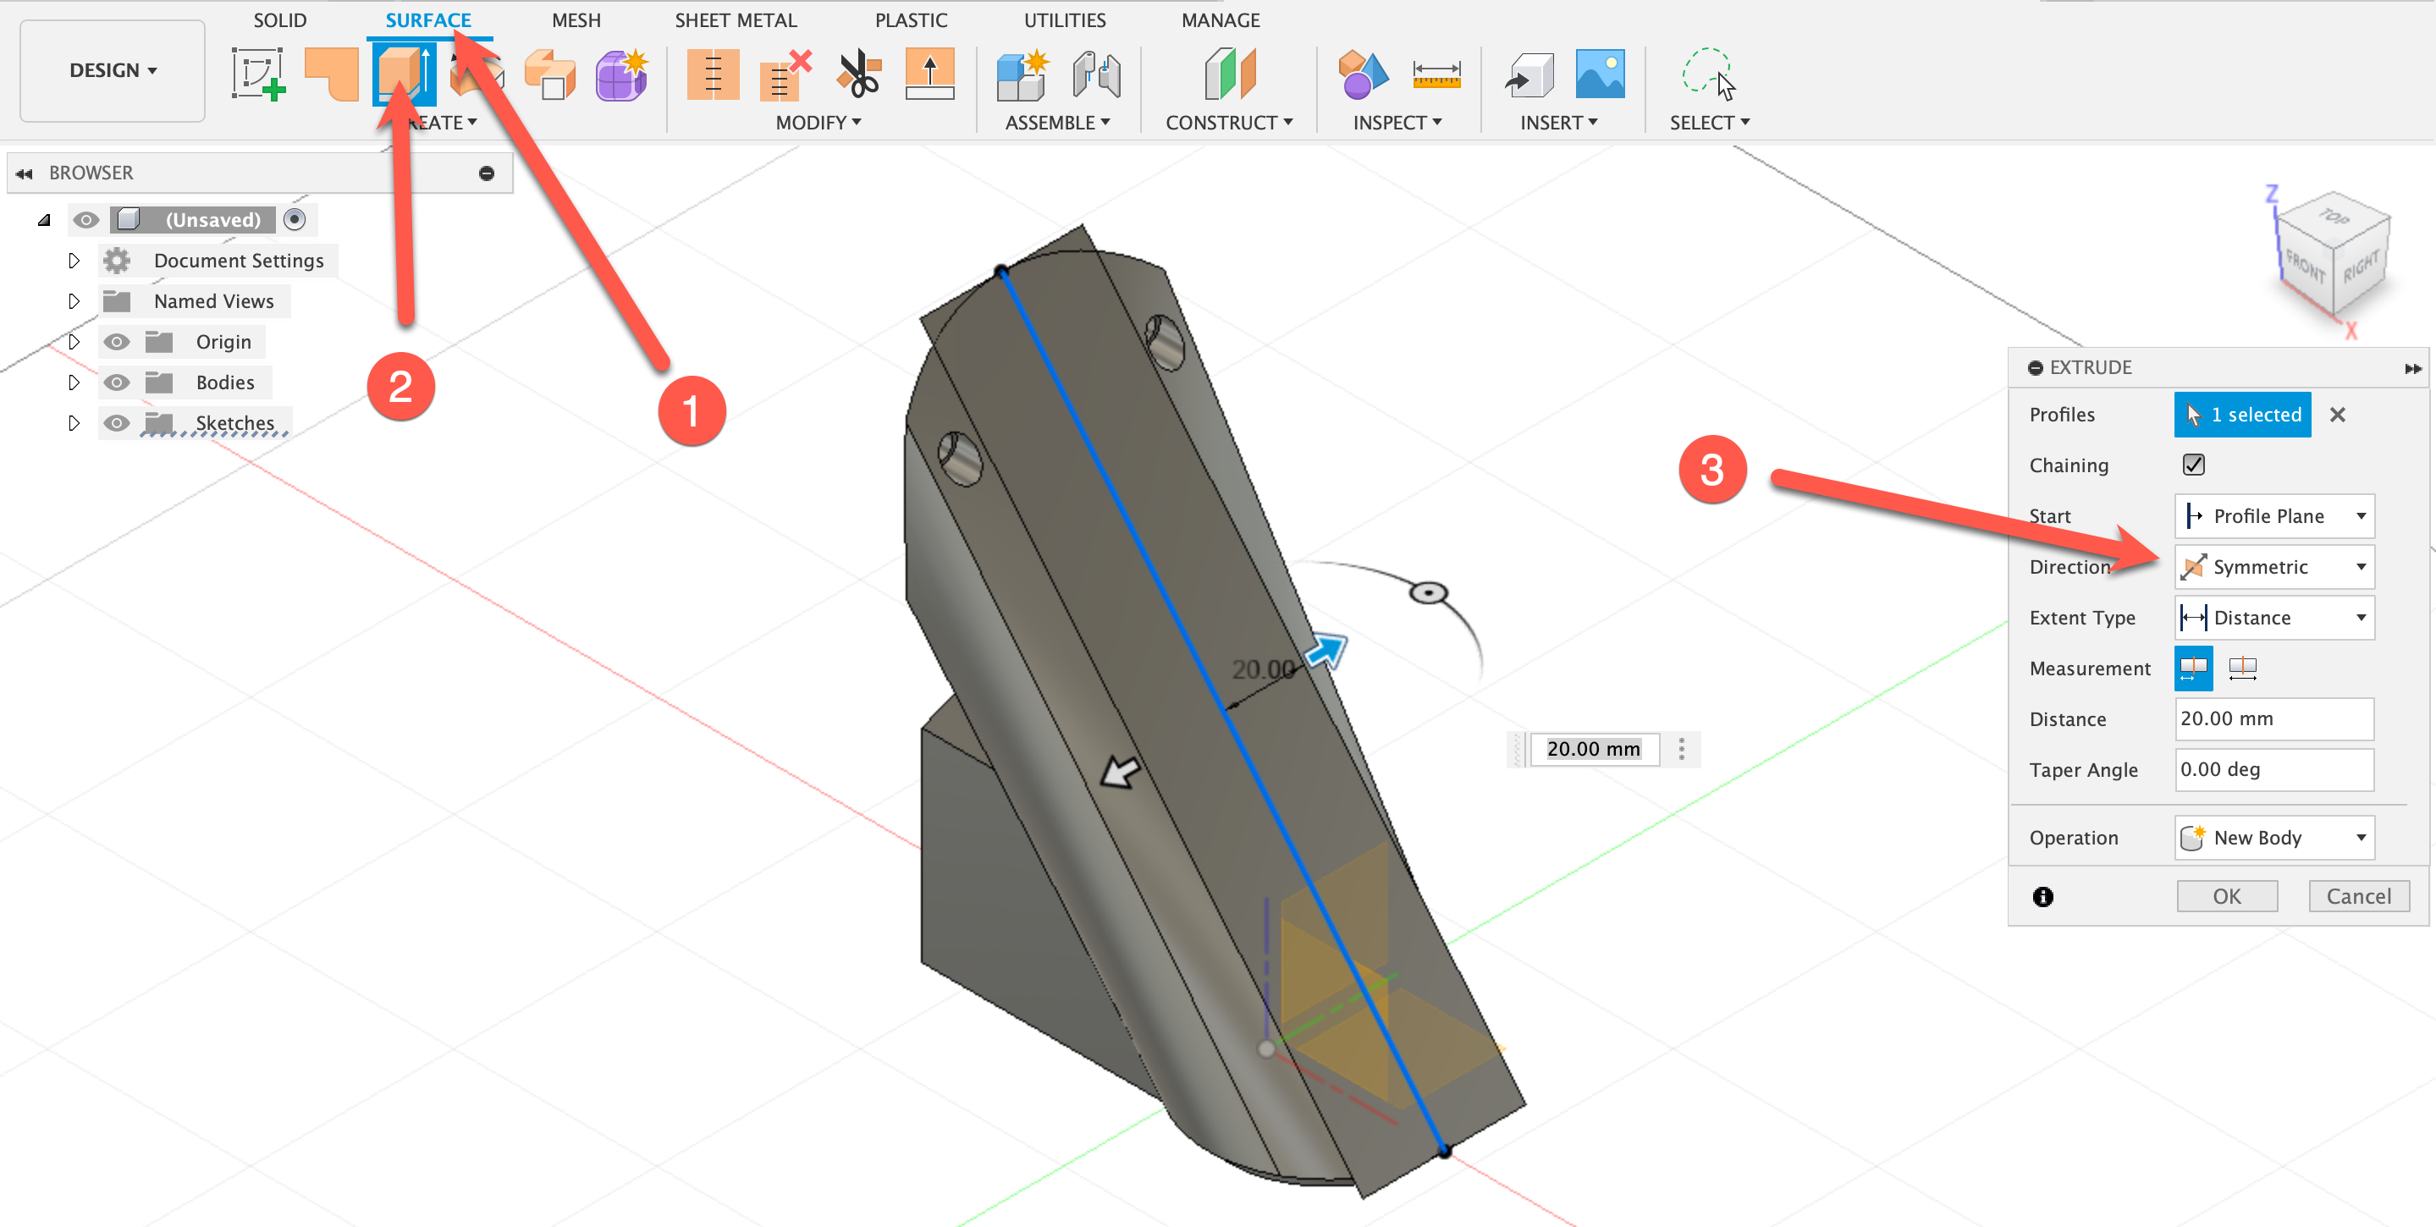The height and width of the screenshot is (1227, 2436).
Task: Cancel the Extrude operation
Action: [2358, 895]
